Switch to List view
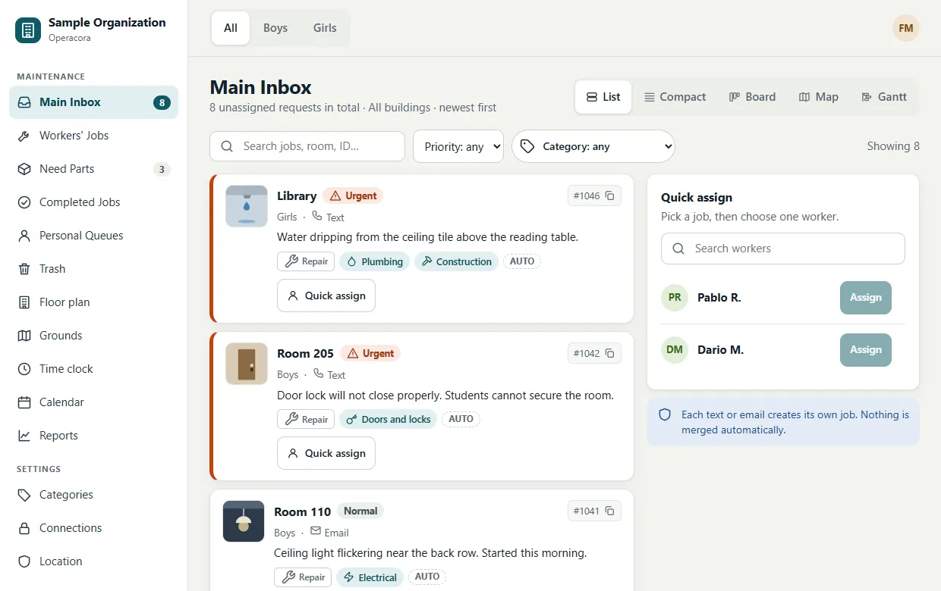 click(x=603, y=97)
